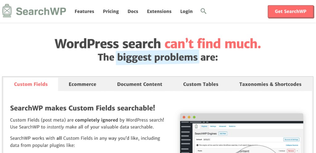Click the SearchWP Engines admin screenshot image

242,133
